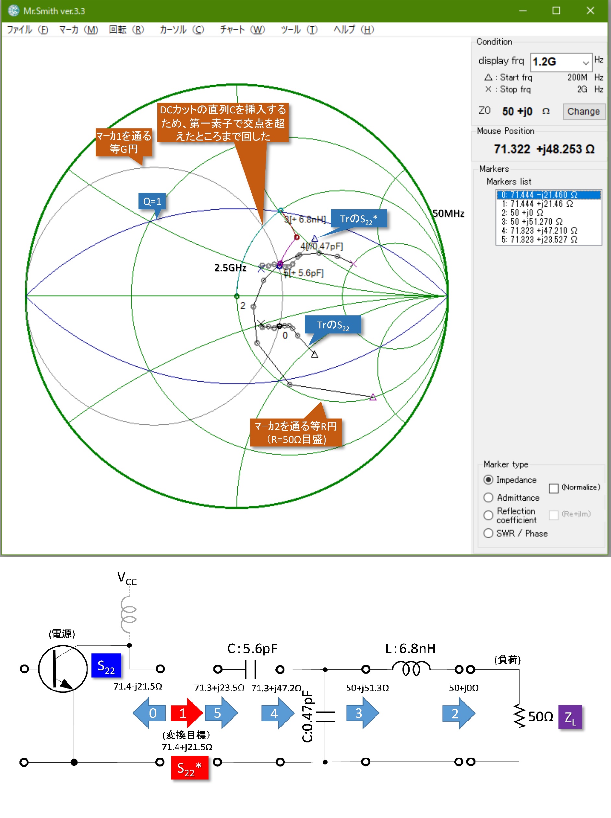The image size is (611, 818).
Task: Click the TrのS22* callout label
Action: 359,219
